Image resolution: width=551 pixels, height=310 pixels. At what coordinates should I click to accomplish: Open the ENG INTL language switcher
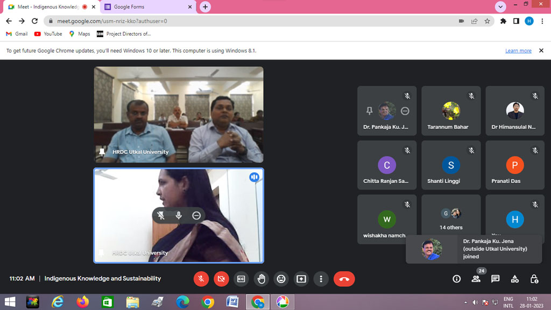click(x=508, y=302)
